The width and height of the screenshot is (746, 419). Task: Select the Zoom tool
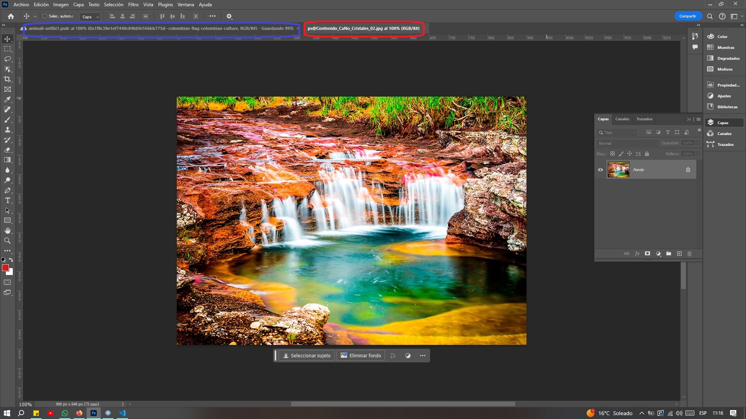tap(7, 241)
